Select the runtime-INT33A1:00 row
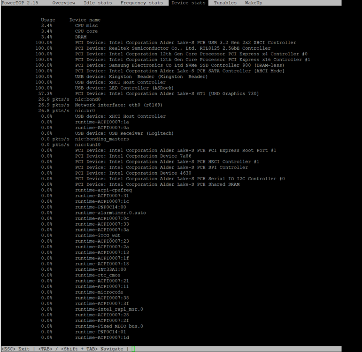The width and height of the screenshot is (362, 352). pyautogui.click(x=84, y=269)
